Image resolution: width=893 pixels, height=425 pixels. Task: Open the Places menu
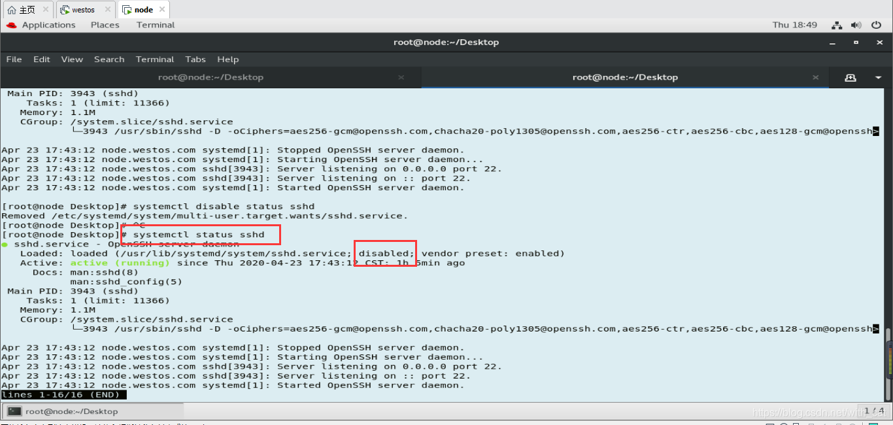click(x=105, y=25)
